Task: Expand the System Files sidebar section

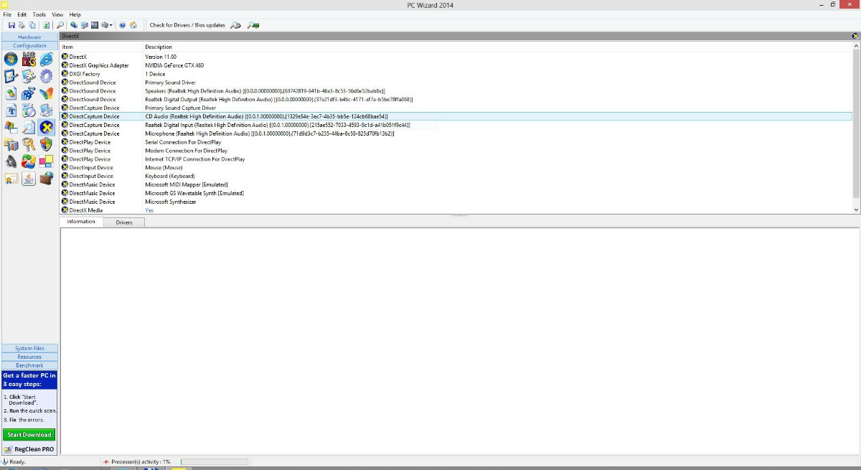Action: 29,348
